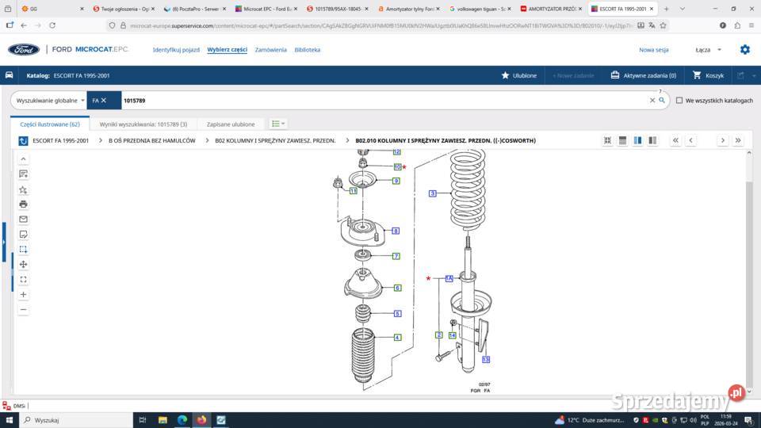The height and width of the screenshot is (428, 761).
Task: Click the print icon in diagram toolbar
Action: (23, 204)
